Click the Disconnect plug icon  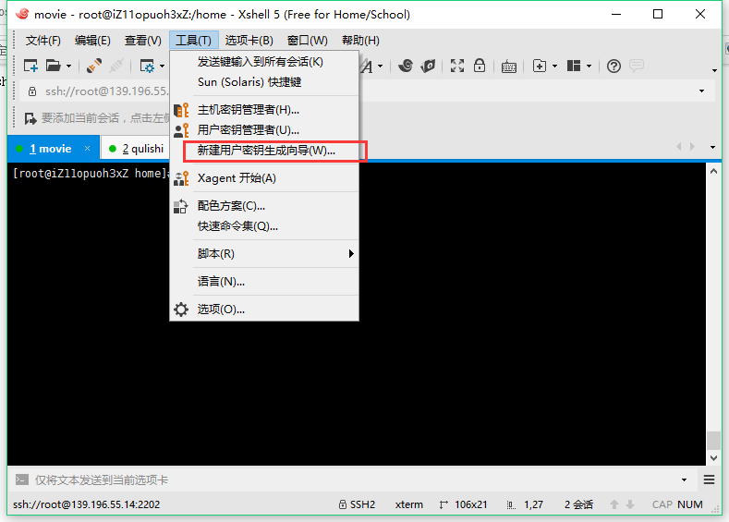pyautogui.click(x=94, y=66)
